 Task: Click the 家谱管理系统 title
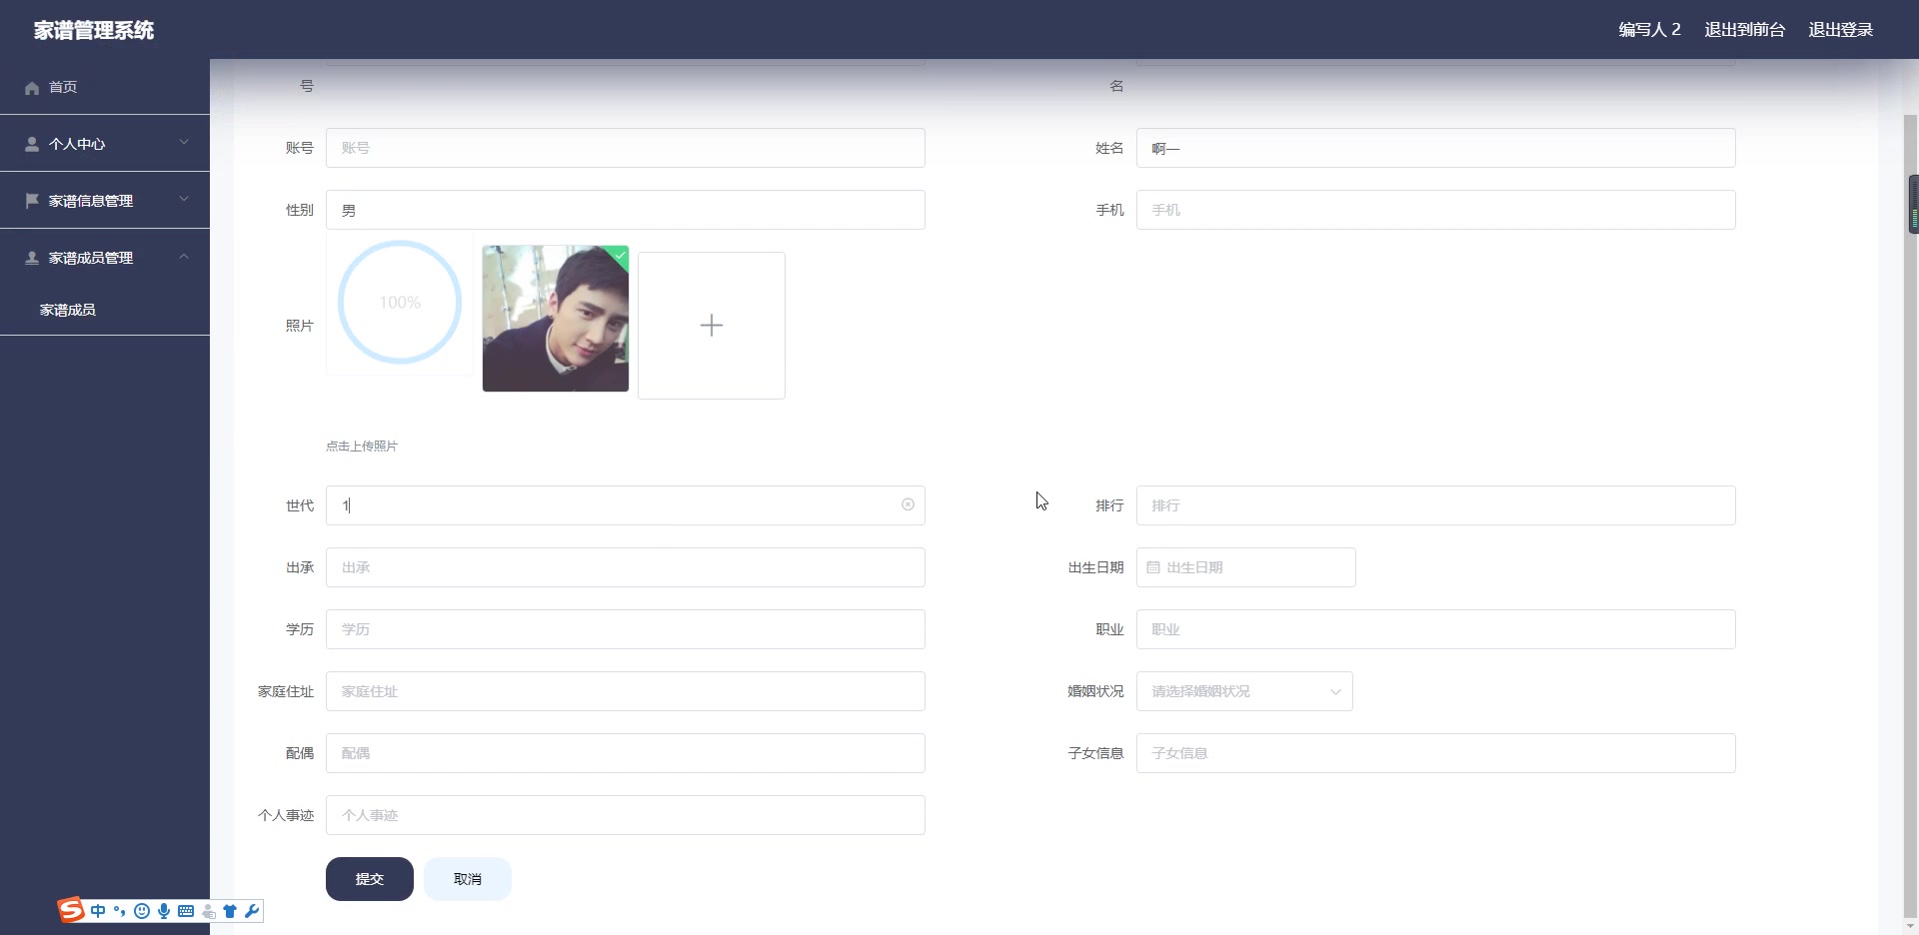tap(94, 30)
